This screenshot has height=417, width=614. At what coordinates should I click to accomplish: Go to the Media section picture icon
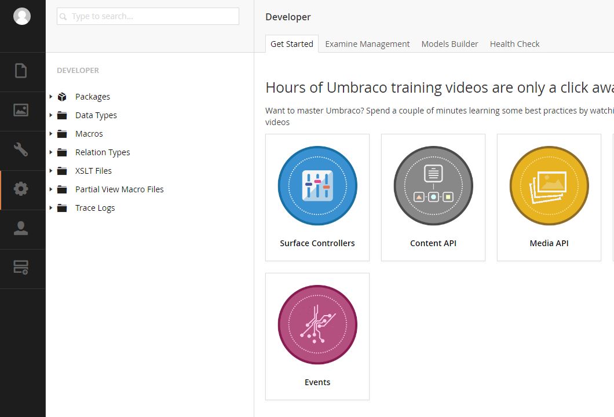tap(21, 110)
